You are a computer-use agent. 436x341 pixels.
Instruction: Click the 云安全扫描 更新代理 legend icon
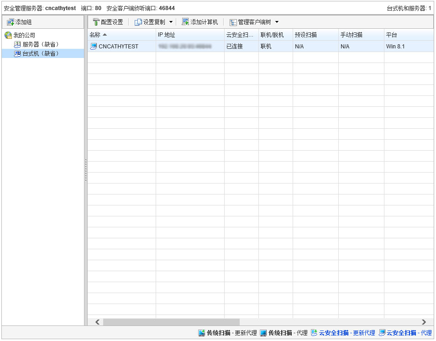(x=314, y=333)
